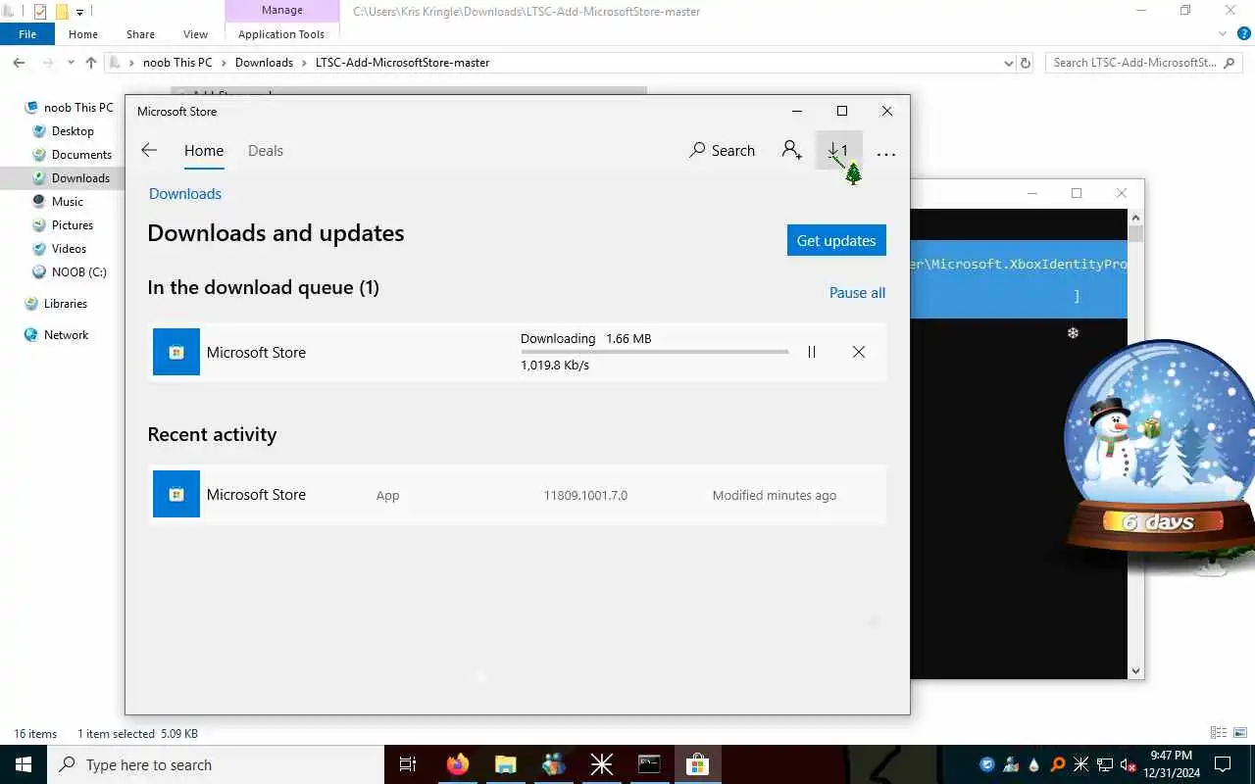Open File menu in File Explorer
This screenshot has height=784, width=1255.
pyautogui.click(x=27, y=33)
